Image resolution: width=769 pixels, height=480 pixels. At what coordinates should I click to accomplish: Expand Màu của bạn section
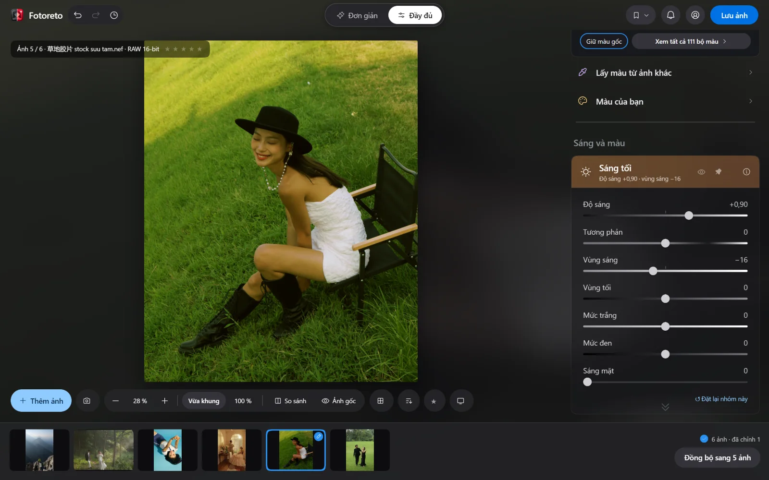click(665, 102)
